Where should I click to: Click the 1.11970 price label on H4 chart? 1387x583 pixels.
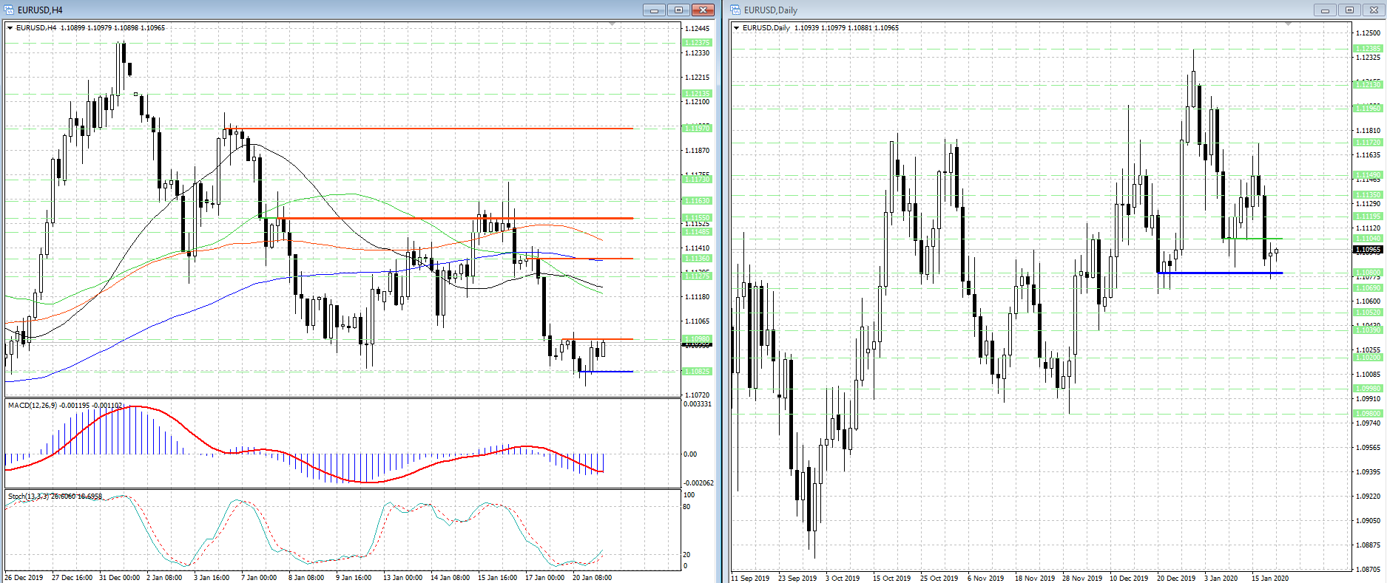point(697,129)
